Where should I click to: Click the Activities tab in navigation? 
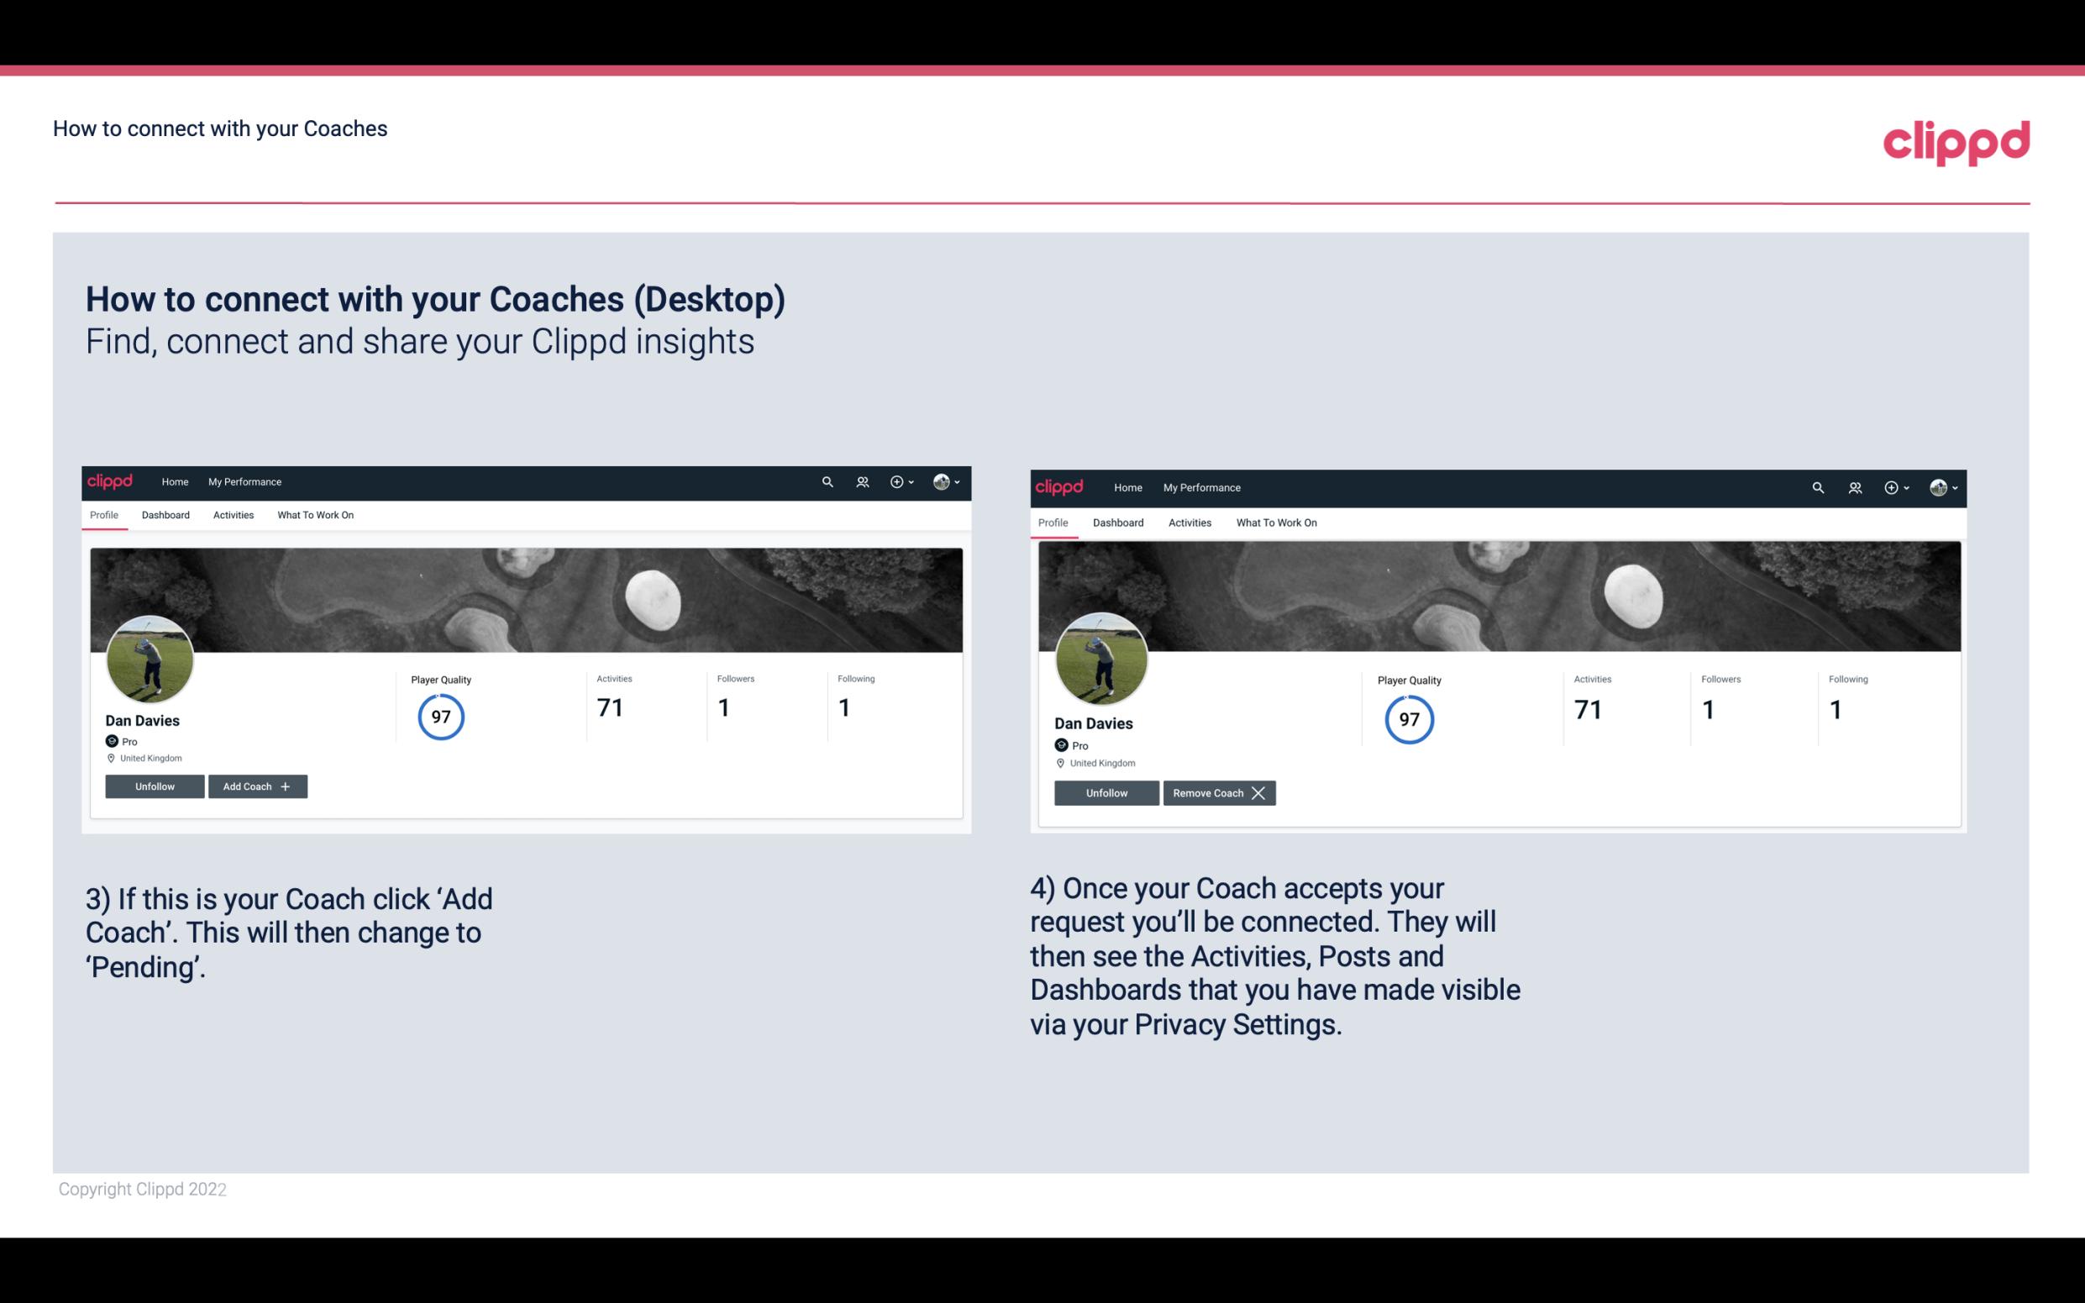(x=233, y=515)
